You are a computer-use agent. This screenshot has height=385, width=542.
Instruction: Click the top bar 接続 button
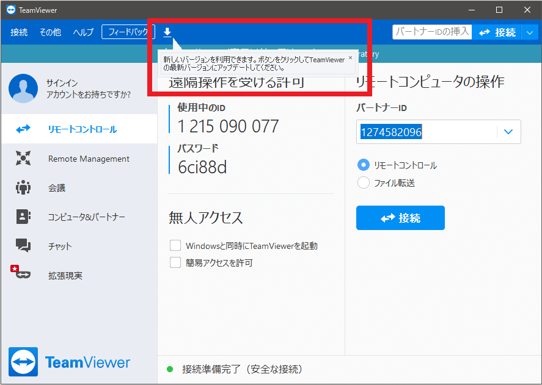tap(497, 32)
